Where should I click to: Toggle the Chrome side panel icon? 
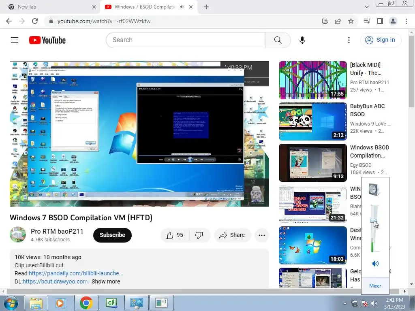[380, 21]
